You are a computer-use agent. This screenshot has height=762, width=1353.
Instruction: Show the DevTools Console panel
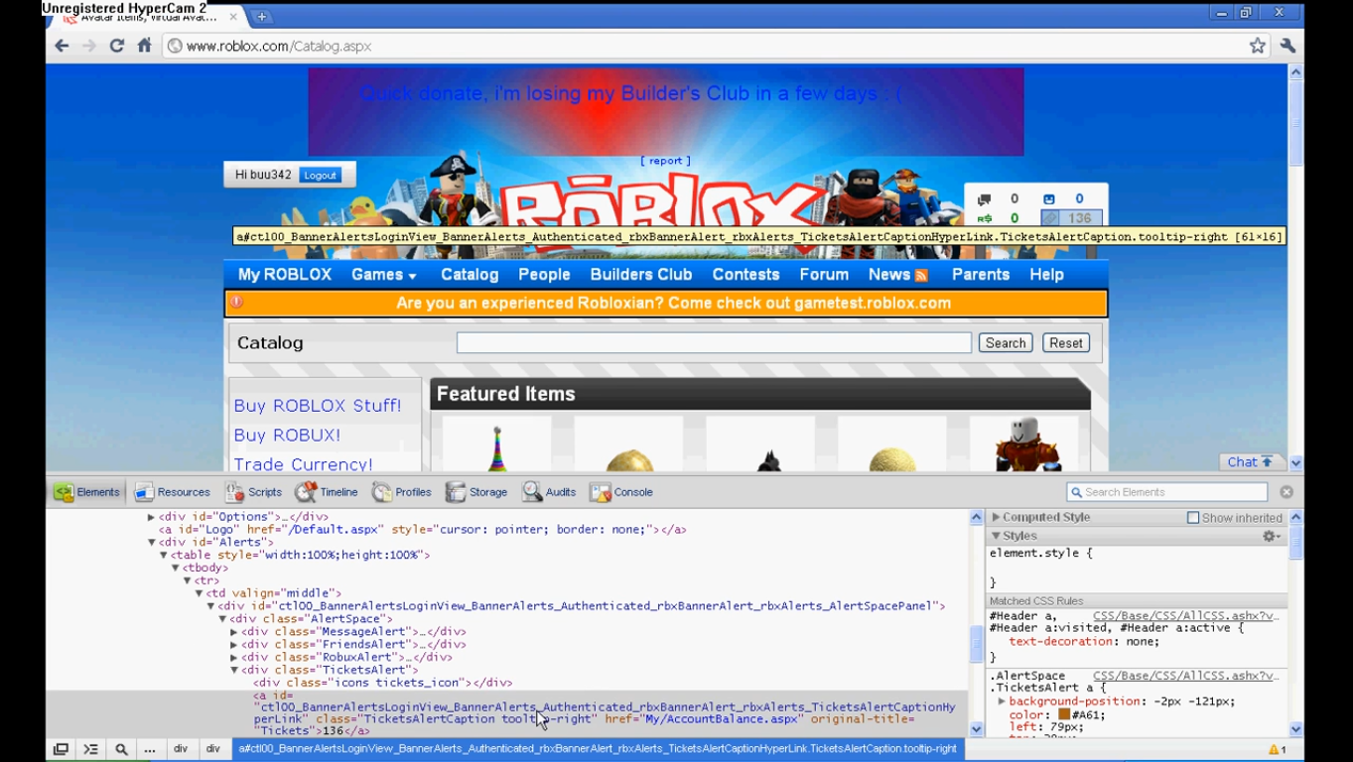point(621,492)
